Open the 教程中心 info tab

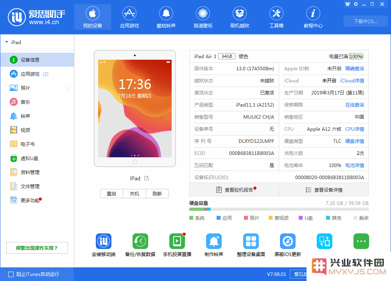(313, 17)
